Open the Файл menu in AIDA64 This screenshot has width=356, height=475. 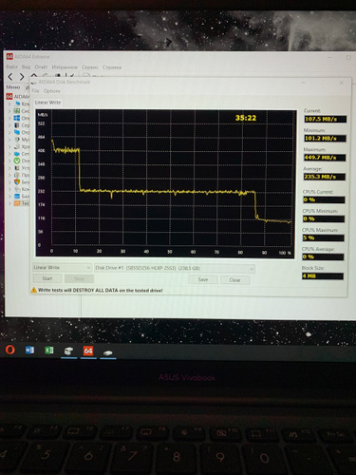coord(11,66)
